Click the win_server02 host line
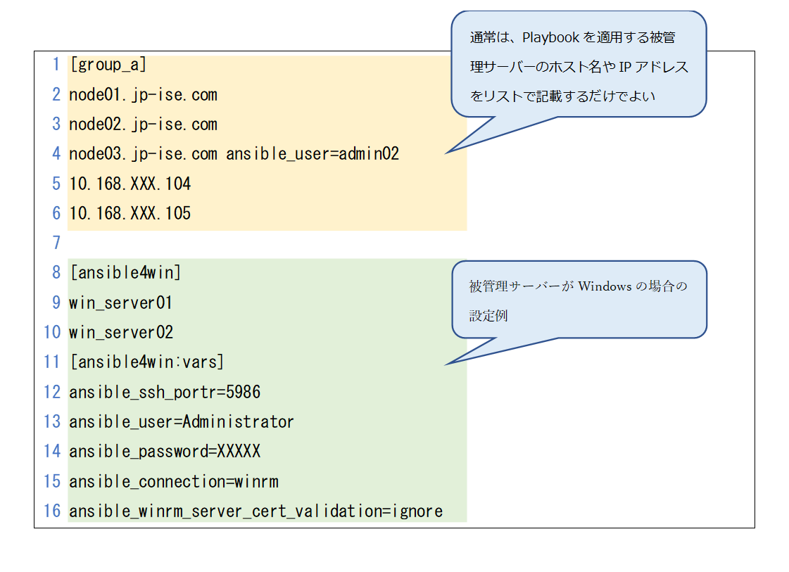The width and height of the screenshot is (789, 572). tap(120, 332)
